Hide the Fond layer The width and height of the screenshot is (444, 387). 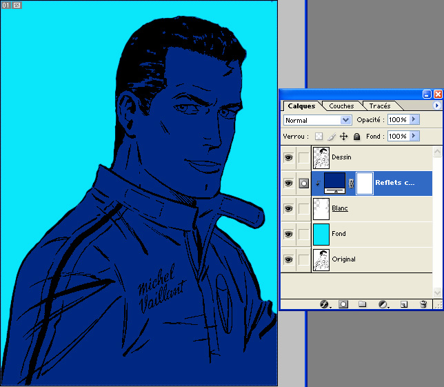[x=289, y=235]
